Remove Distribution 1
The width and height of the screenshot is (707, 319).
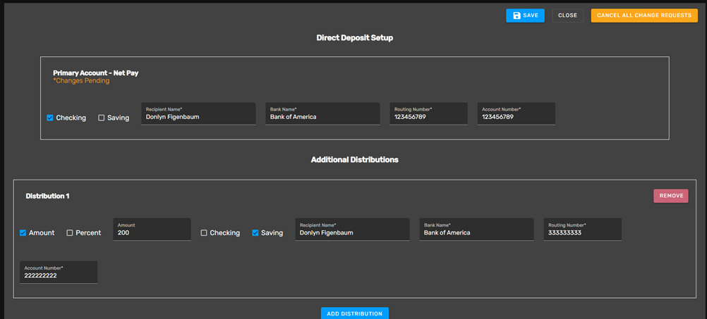[x=670, y=196]
